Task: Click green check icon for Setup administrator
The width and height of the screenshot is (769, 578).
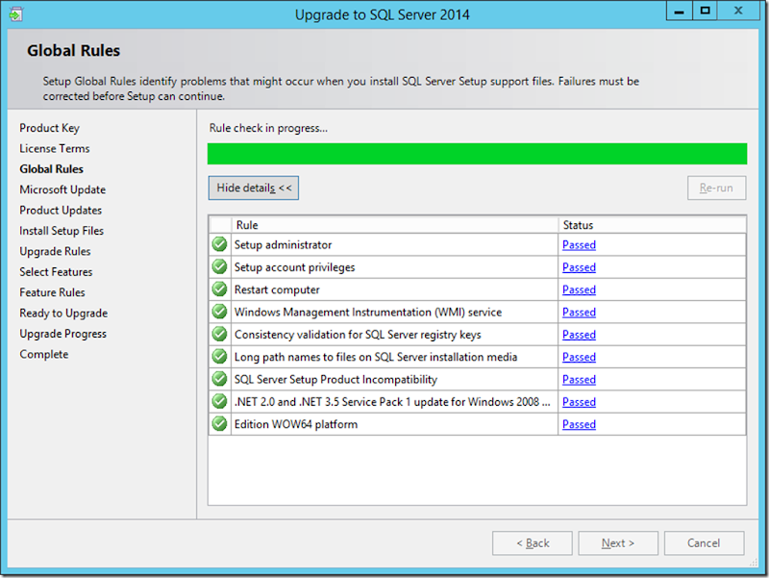Action: tap(220, 244)
